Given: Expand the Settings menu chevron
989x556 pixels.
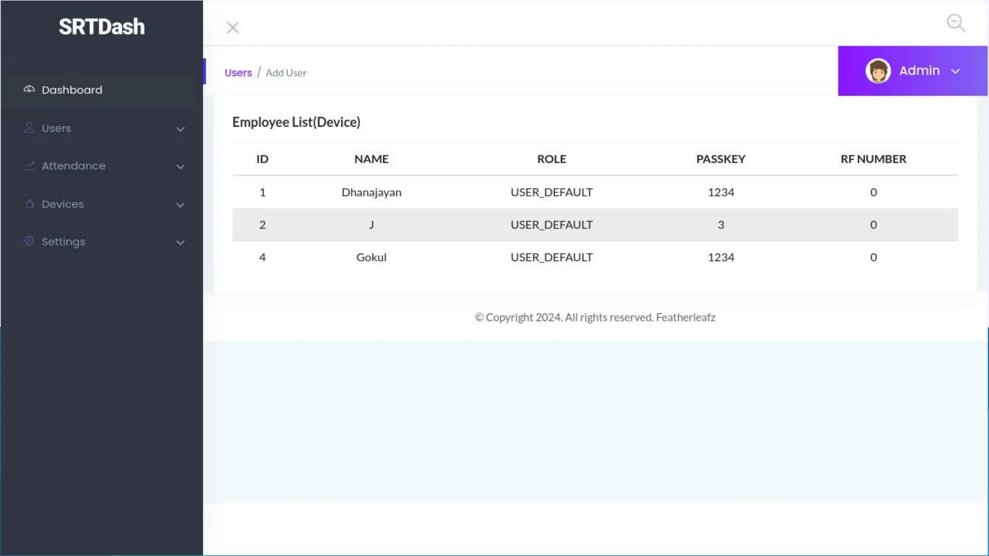Looking at the screenshot, I should tap(180, 243).
